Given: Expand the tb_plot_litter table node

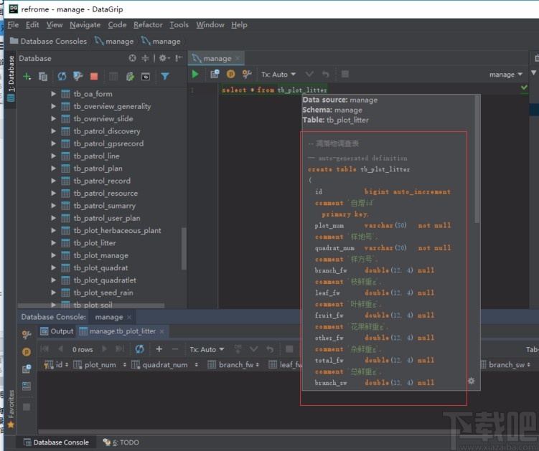Looking at the screenshot, I should point(53,243).
